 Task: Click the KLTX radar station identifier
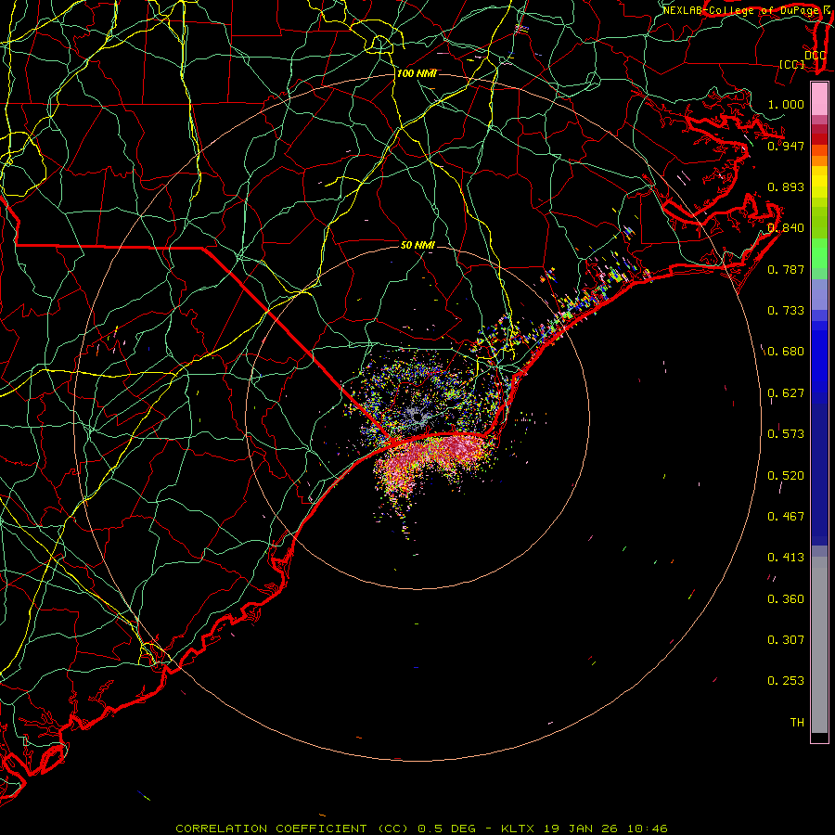click(x=517, y=829)
